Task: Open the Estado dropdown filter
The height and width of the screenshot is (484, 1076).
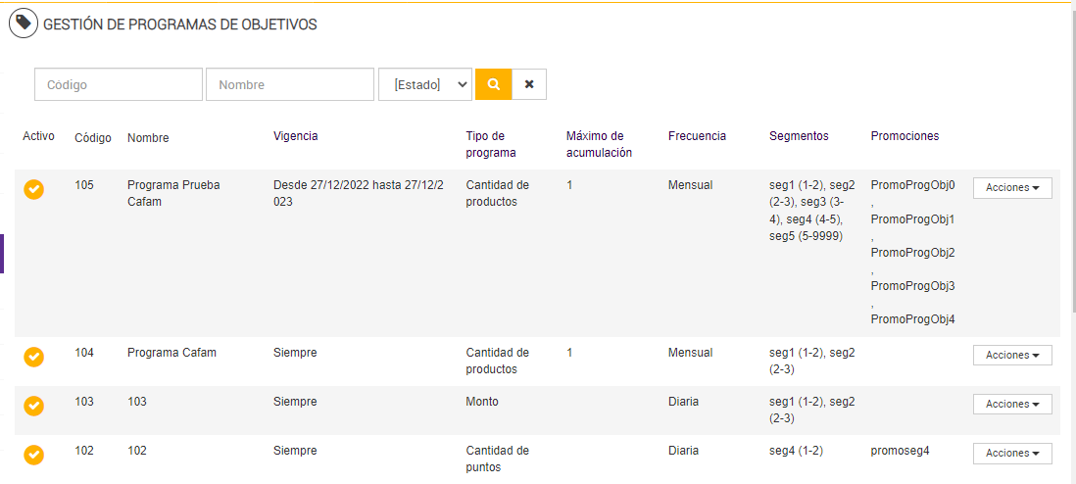Action: click(x=425, y=84)
